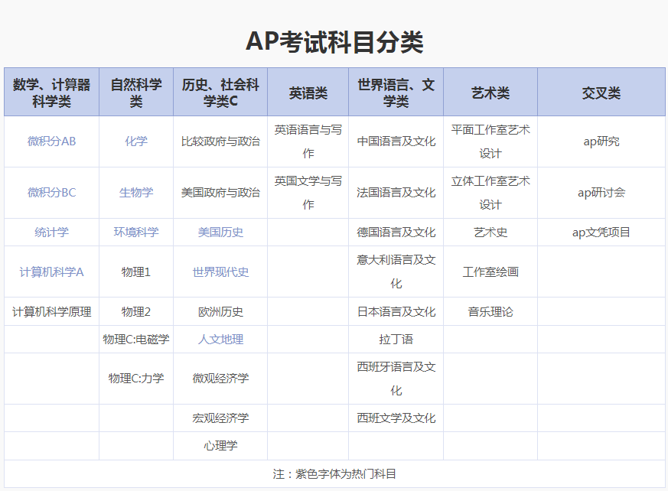Screen dimensions: 668x491
Task: Click the 物理C:力学 cell
Action: pyautogui.click(x=136, y=379)
